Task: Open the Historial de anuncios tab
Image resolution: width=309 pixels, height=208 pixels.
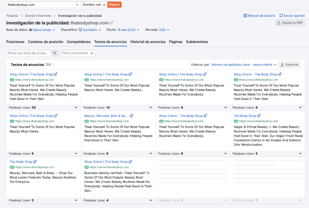Action: (148, 42)
